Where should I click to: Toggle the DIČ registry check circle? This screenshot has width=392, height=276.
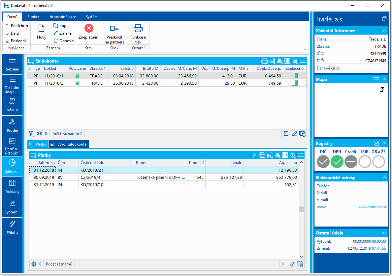click(x=323, y=161)
